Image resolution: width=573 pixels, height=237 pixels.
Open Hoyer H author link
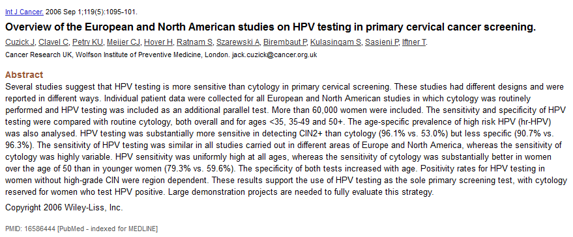[x=158, y=43]
